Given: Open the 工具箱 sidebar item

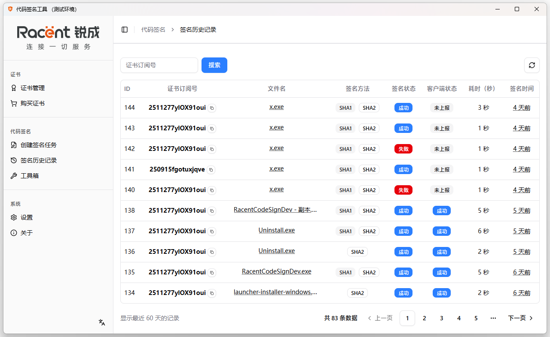Looking at the screenshot, I should (30, 176).
